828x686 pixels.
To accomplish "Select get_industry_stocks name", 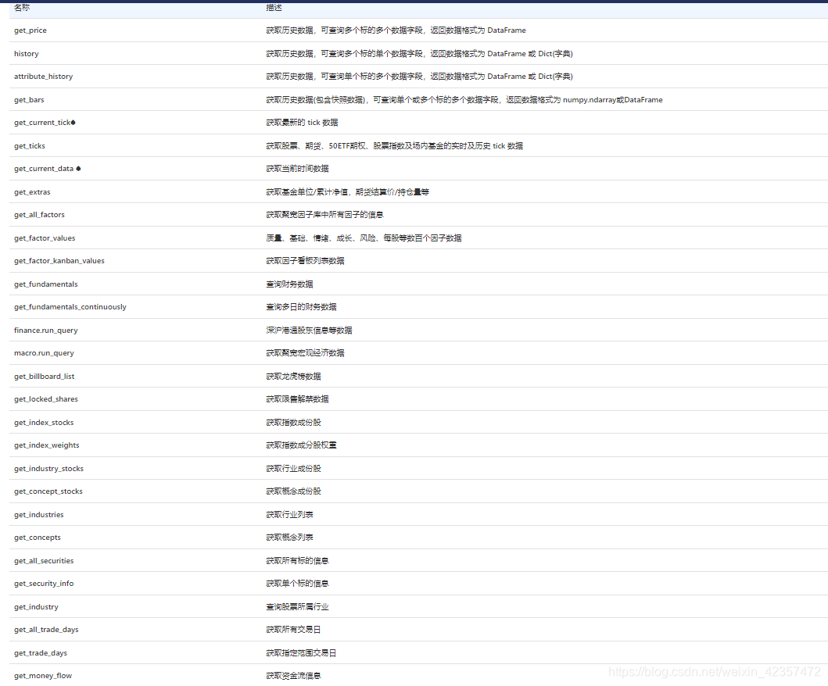I will (48, 469).
